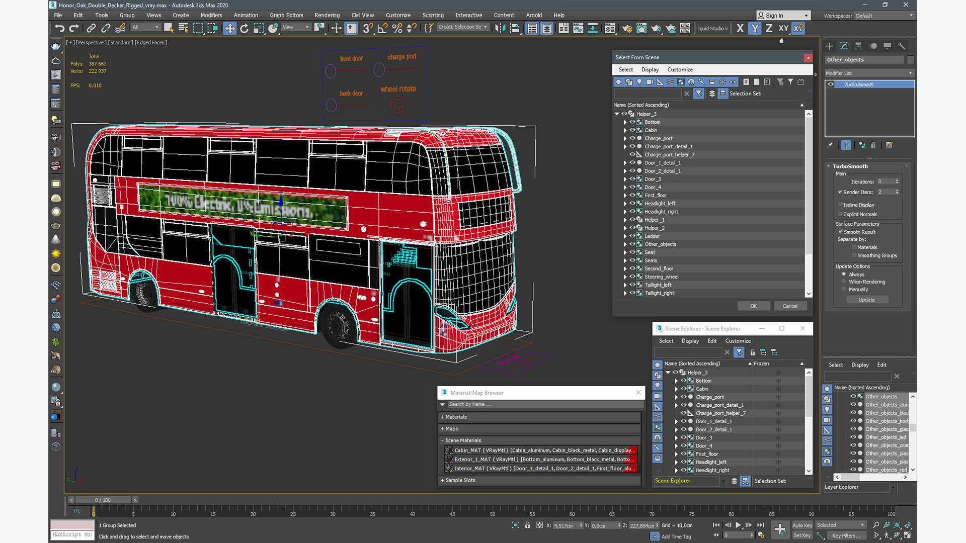Activate the Select and Scale tool
Image resolution: width=966 pixels, height=543 pixels.
(x=259, y=28)
